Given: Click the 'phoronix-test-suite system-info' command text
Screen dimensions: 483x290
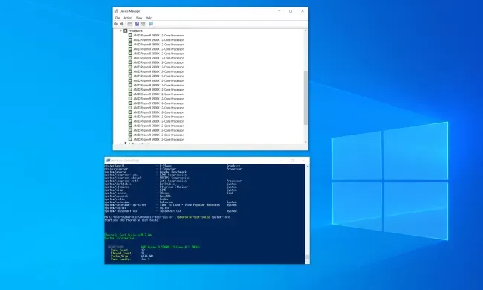Looking at the screenshot, I should point(204,217).
